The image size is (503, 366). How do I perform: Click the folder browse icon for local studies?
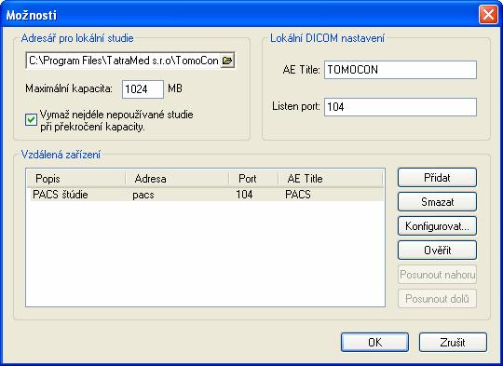click(227, 61)
